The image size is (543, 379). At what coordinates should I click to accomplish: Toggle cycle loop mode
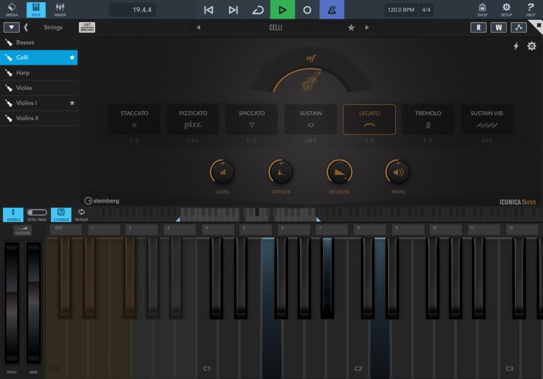pyautogui.click(x=257, y=10)
